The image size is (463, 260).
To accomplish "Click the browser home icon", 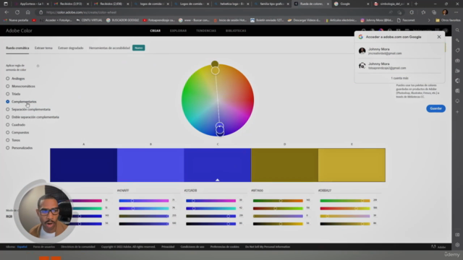I will pos(27,12).
